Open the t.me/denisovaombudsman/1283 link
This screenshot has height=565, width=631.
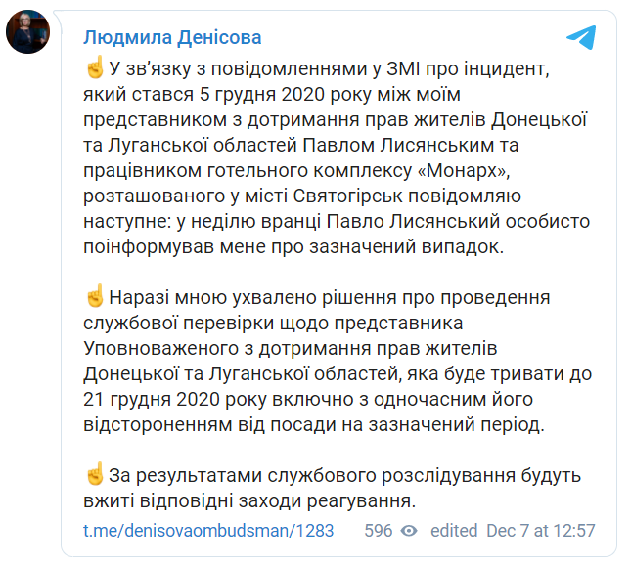tap(209, 531)
